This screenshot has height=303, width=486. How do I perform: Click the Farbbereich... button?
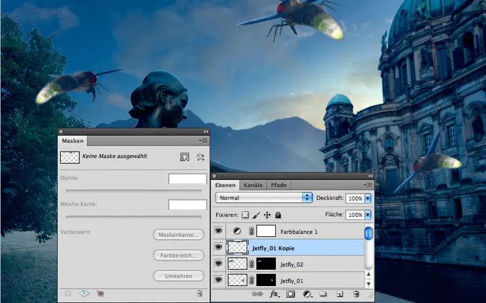click(x=179, y=255)
